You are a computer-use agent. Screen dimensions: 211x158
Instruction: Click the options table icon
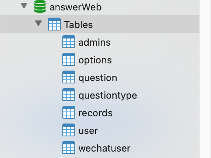[x=69, y=59]
